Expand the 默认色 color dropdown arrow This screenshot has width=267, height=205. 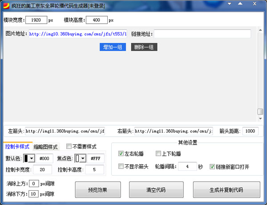click(32, 159)
